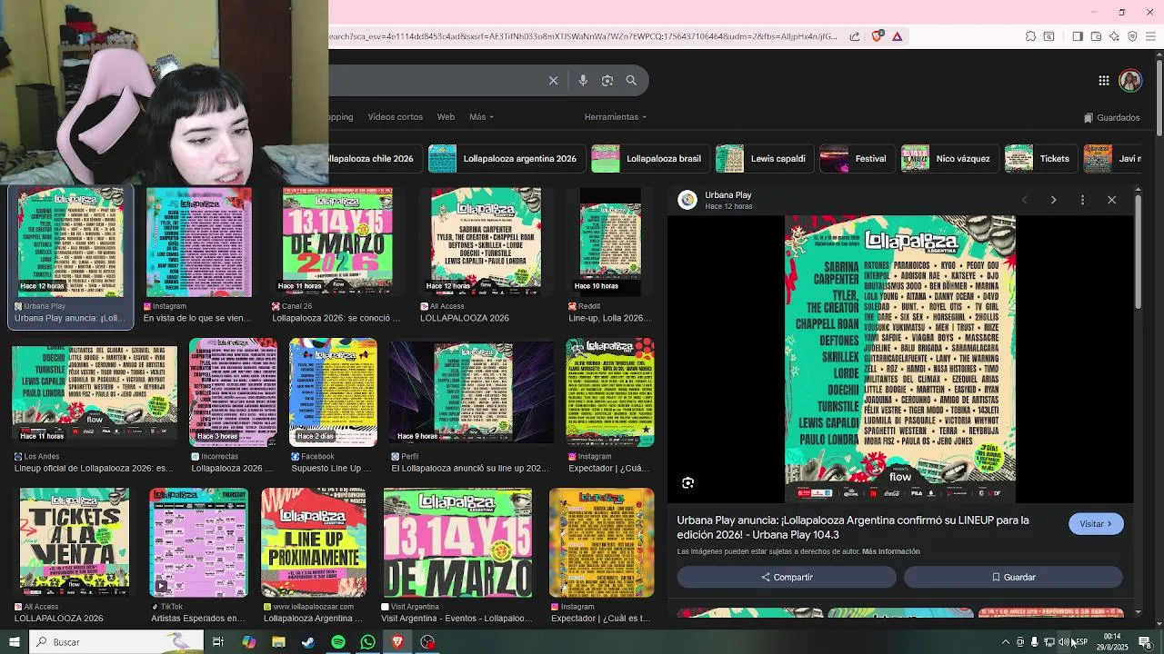Expand the Más search filter dropdown
Screen dimensions: 1164x654
(481, 116)
